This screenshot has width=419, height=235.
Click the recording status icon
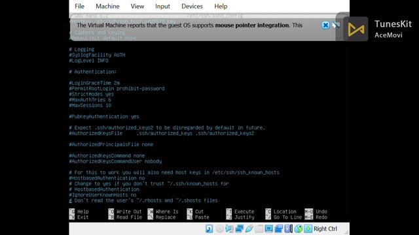coord(279,228)
